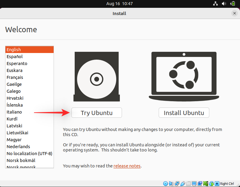
Task: Click the VirtualBox recording status icon
Action: pos(200,183)
